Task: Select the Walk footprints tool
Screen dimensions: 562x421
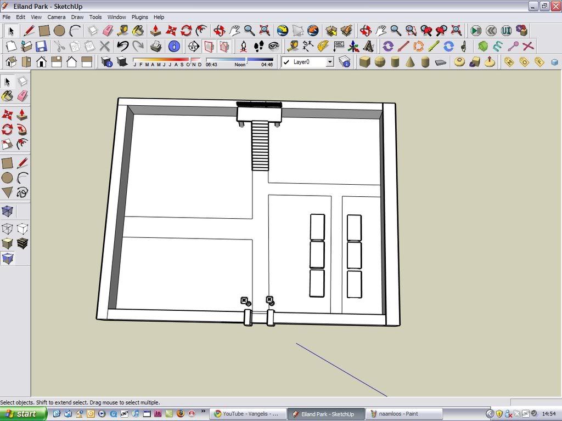Action: (258, 46)
